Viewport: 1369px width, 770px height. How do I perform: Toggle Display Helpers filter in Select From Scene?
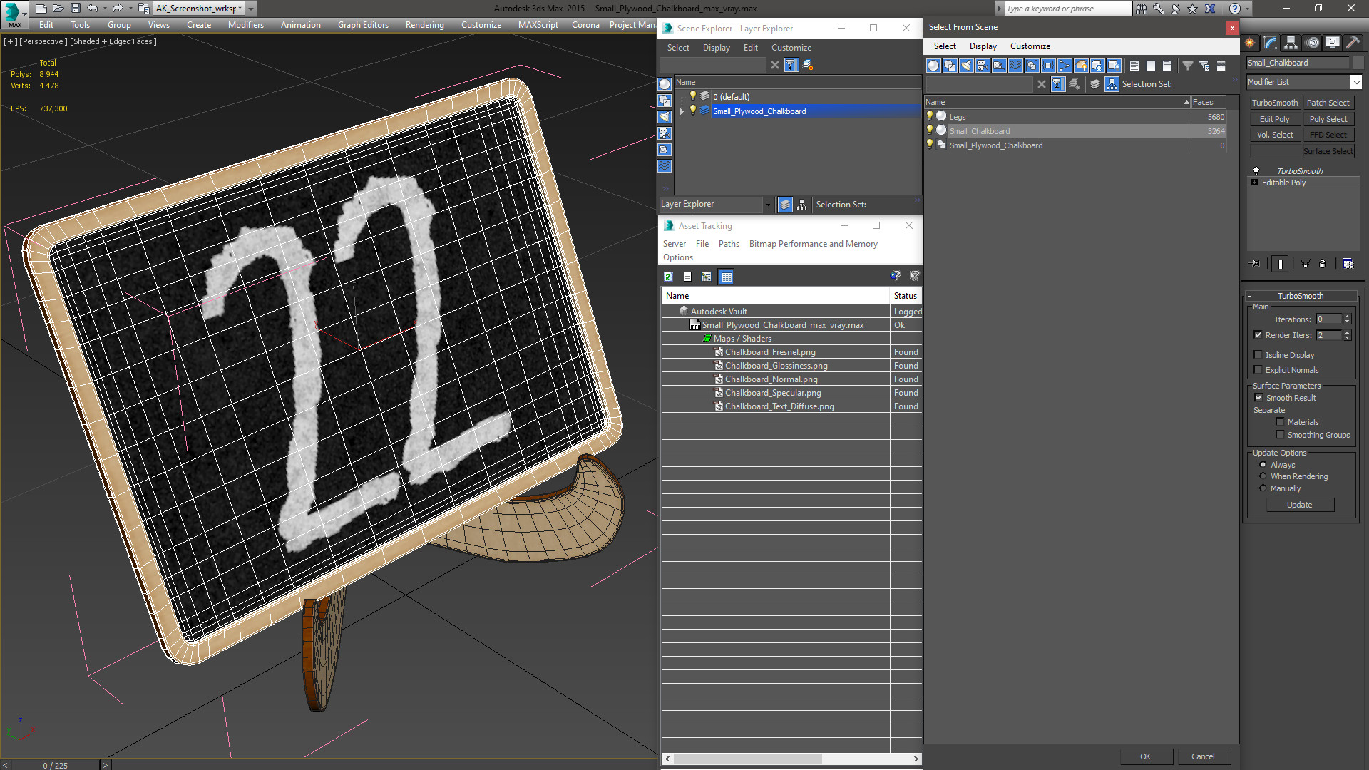click(999, 66)
